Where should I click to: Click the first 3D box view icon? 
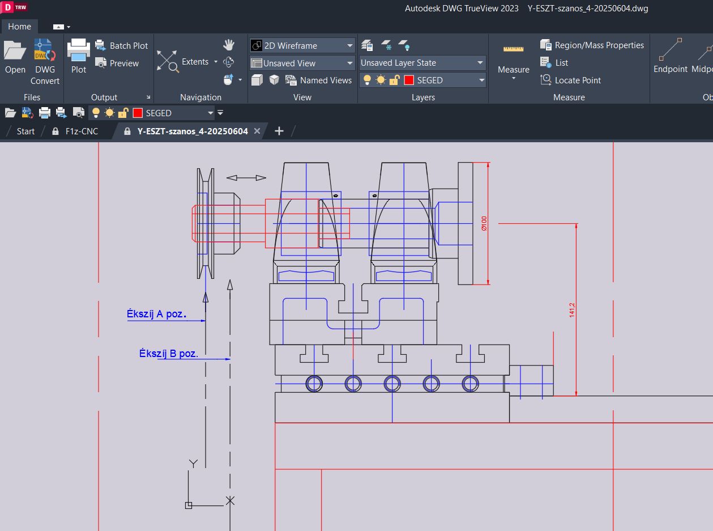tap(257, 80)
